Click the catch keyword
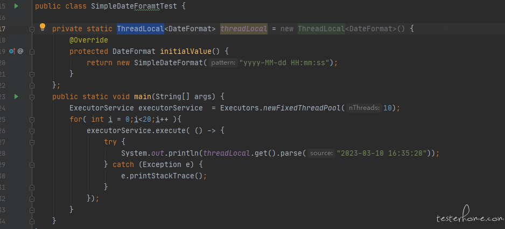This screenshot has width=505, height=229. click(x=123, y=164)
